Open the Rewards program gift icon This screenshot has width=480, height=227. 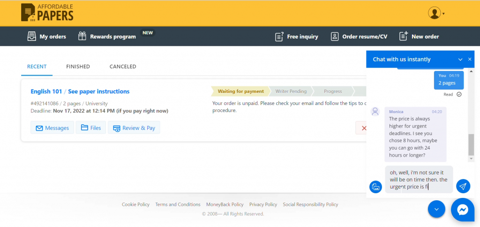click(82, 36)
